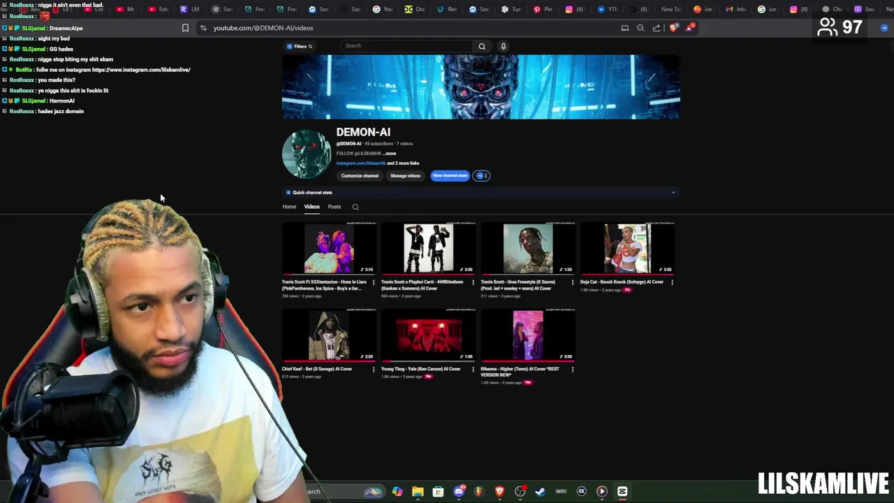Click the Brave Rewards triangle icon
The height and width of the screenshot is (503, 894).
[x=690, y=27]
